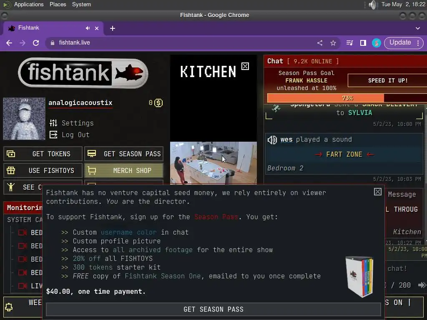Viewport: 427px width, 320px height.
Task: Go back in browser history
Action: point(9,43)
